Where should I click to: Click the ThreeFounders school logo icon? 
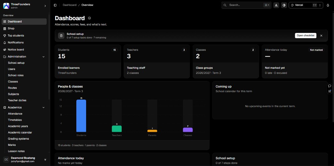click(x=6, y=6)
